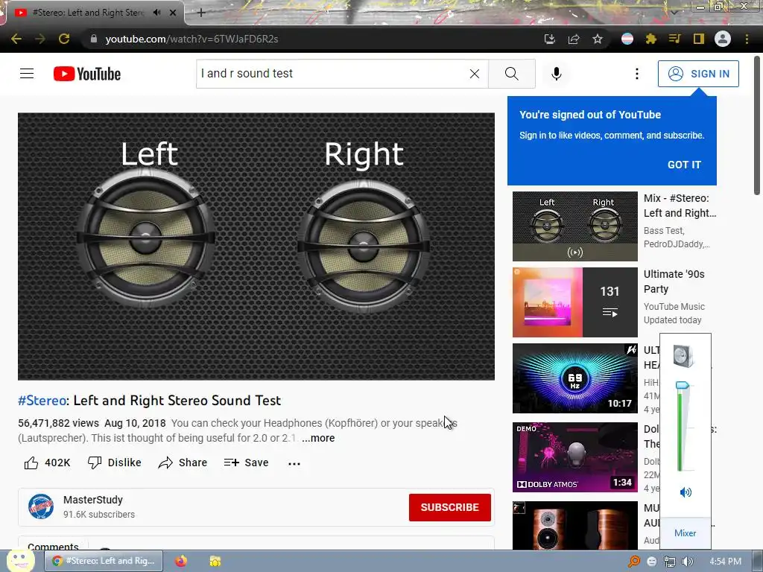Open the file explorer taskbar icon
This screenshot has height=572, width=763.
pyautogui.click(x=215, y=561)
